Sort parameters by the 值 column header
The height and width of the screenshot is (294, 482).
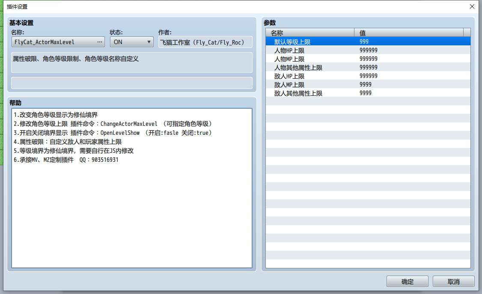point(408,33)
